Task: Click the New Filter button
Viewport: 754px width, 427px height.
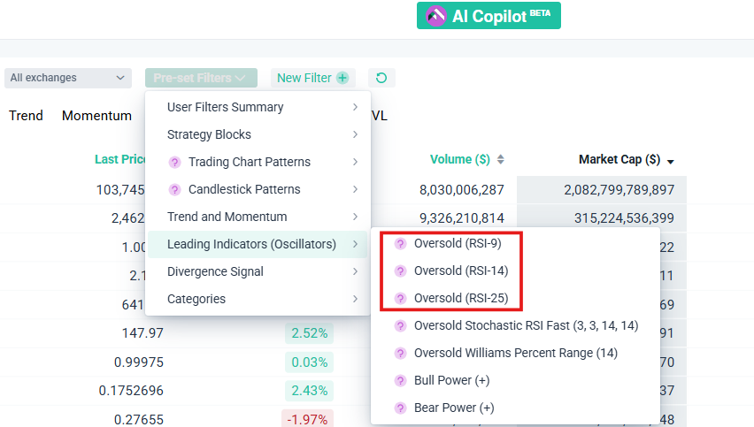Action: pos(312,78)
